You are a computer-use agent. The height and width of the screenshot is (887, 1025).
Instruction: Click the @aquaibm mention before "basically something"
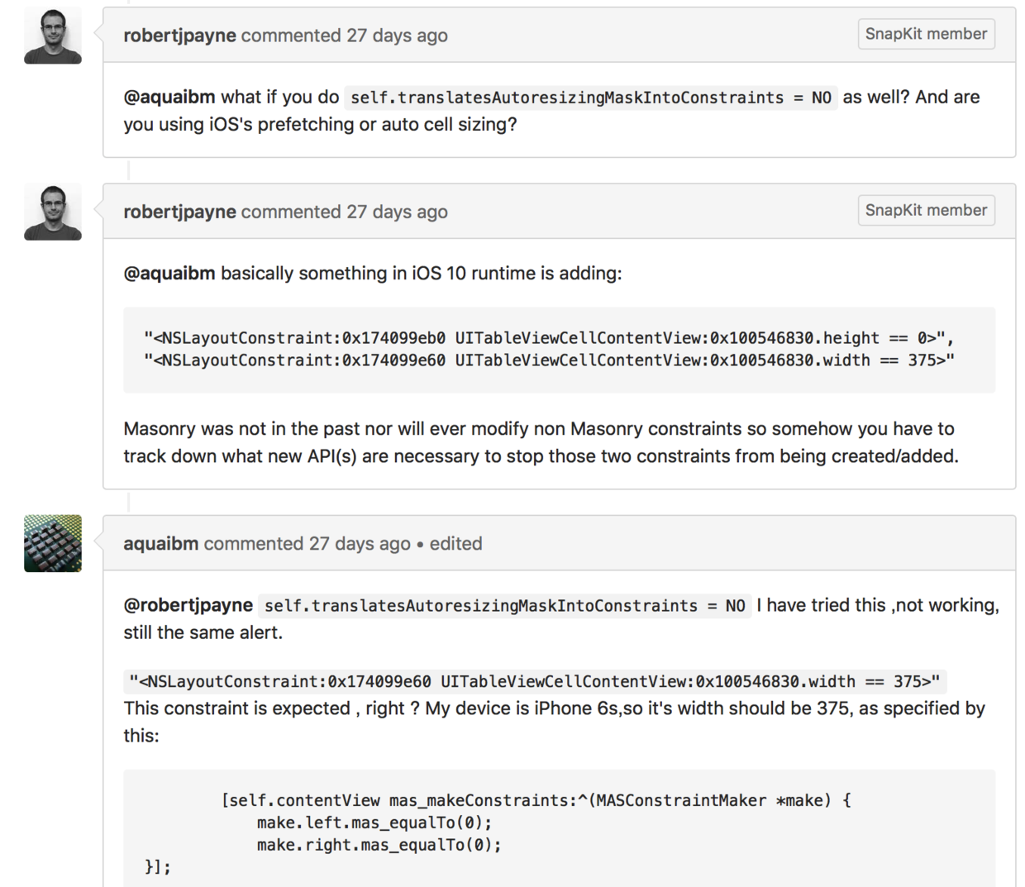tap(169, 273)
